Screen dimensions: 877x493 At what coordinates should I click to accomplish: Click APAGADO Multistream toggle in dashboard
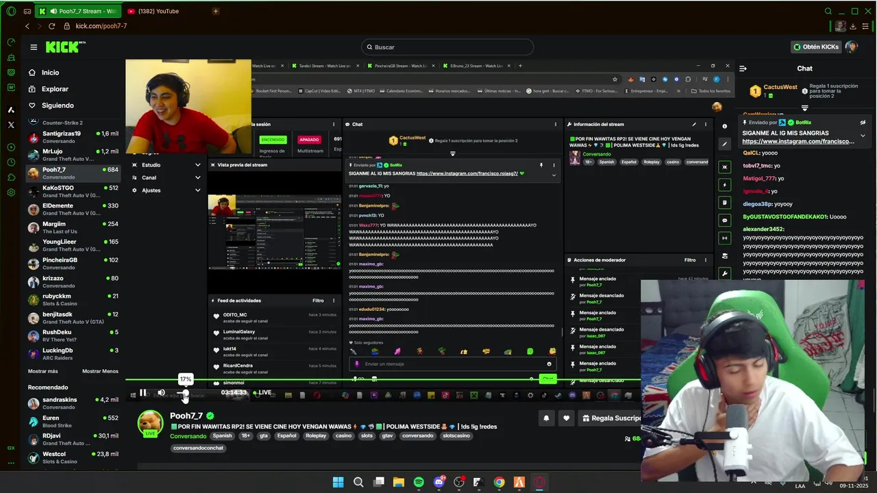(309, 140)
